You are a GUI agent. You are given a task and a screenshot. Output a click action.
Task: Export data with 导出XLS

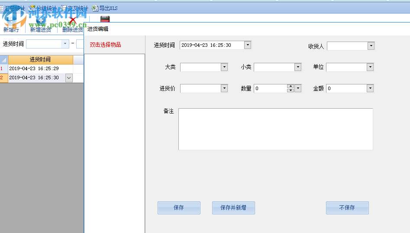pyautogui.click(x=108, y=8)
